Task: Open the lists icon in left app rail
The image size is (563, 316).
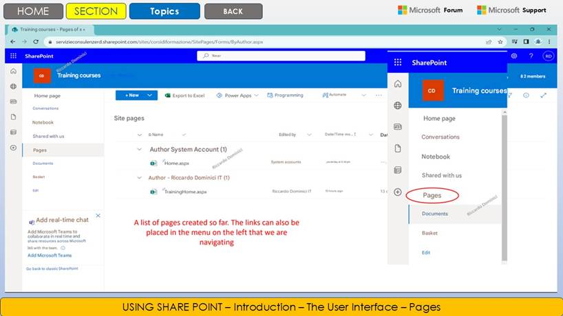Action: click(13, 132)
